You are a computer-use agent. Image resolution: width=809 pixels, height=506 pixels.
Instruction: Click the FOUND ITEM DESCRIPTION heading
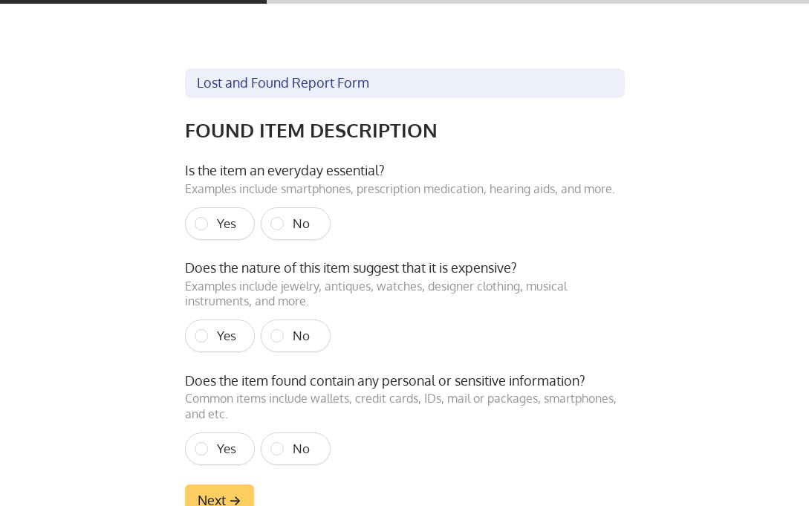(x=311, y=131)
